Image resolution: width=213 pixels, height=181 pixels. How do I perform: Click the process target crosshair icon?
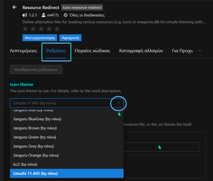point(66,15)
